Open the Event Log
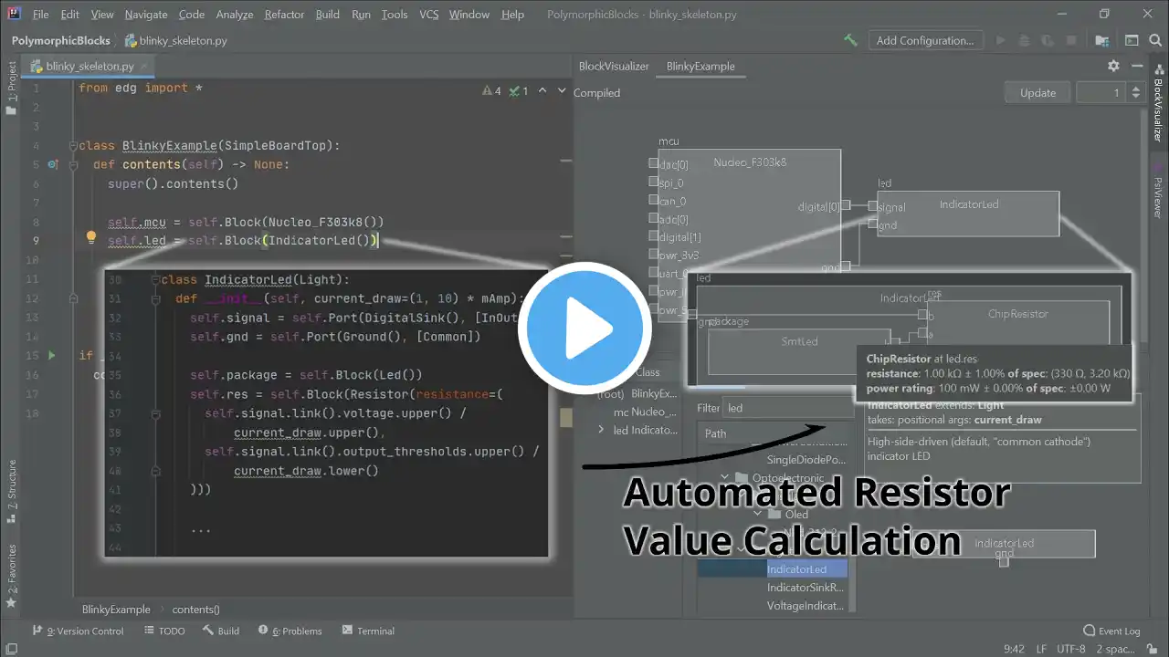Screen dimensions: 1169x657 pyautogui.click(x=1111, y=631)
